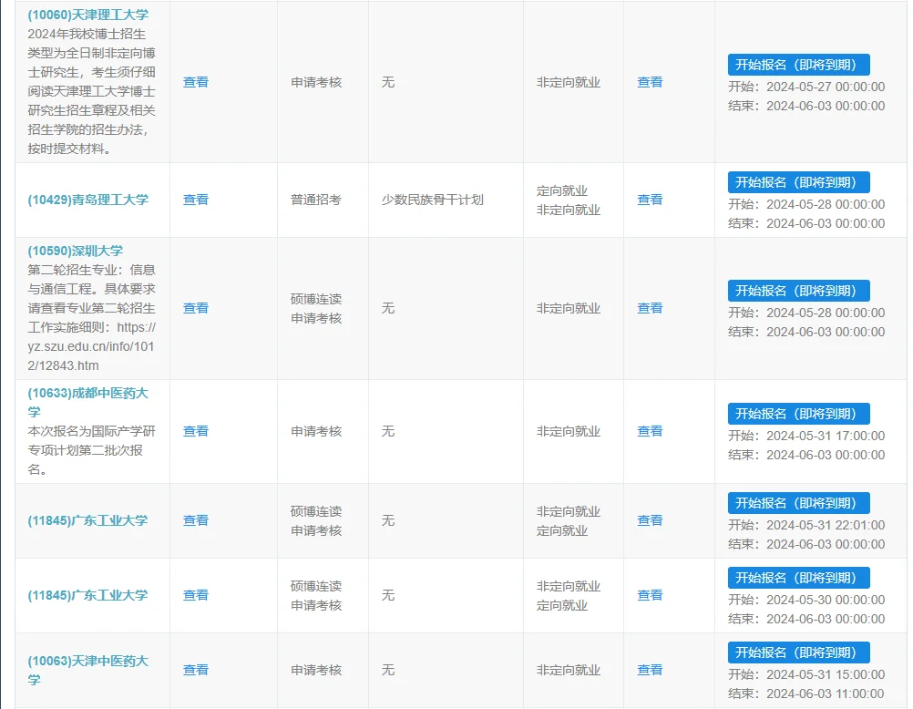Open the (10429)青岛理工大学 school link
Screen dimensions: 913x709
(87, 200)
